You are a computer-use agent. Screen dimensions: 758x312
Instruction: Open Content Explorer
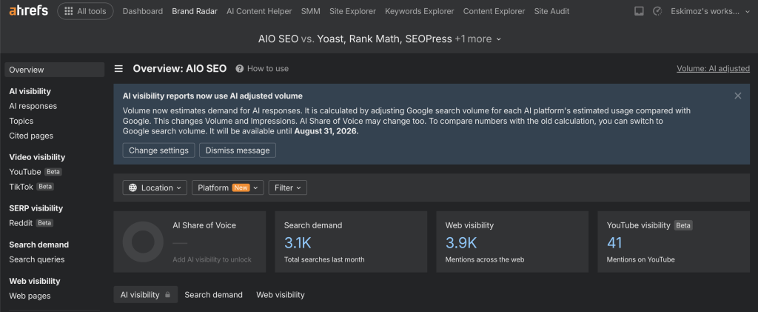(494, 11)
